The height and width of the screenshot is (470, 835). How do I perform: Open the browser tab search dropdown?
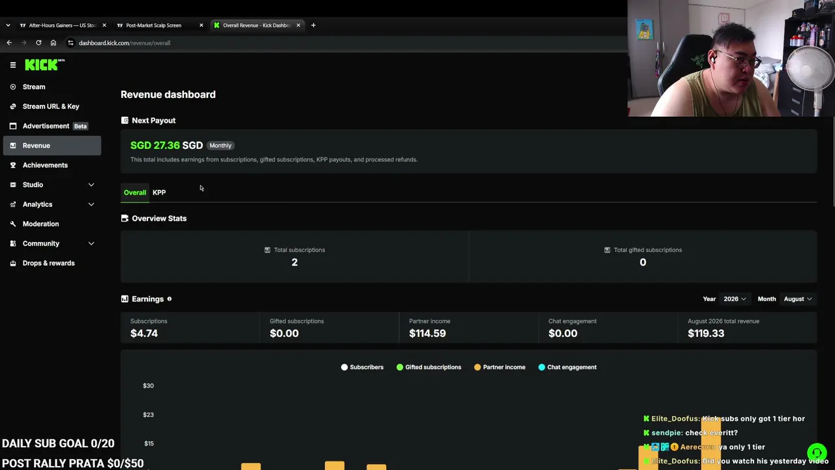pyautogui.click(x=8, y=25)
